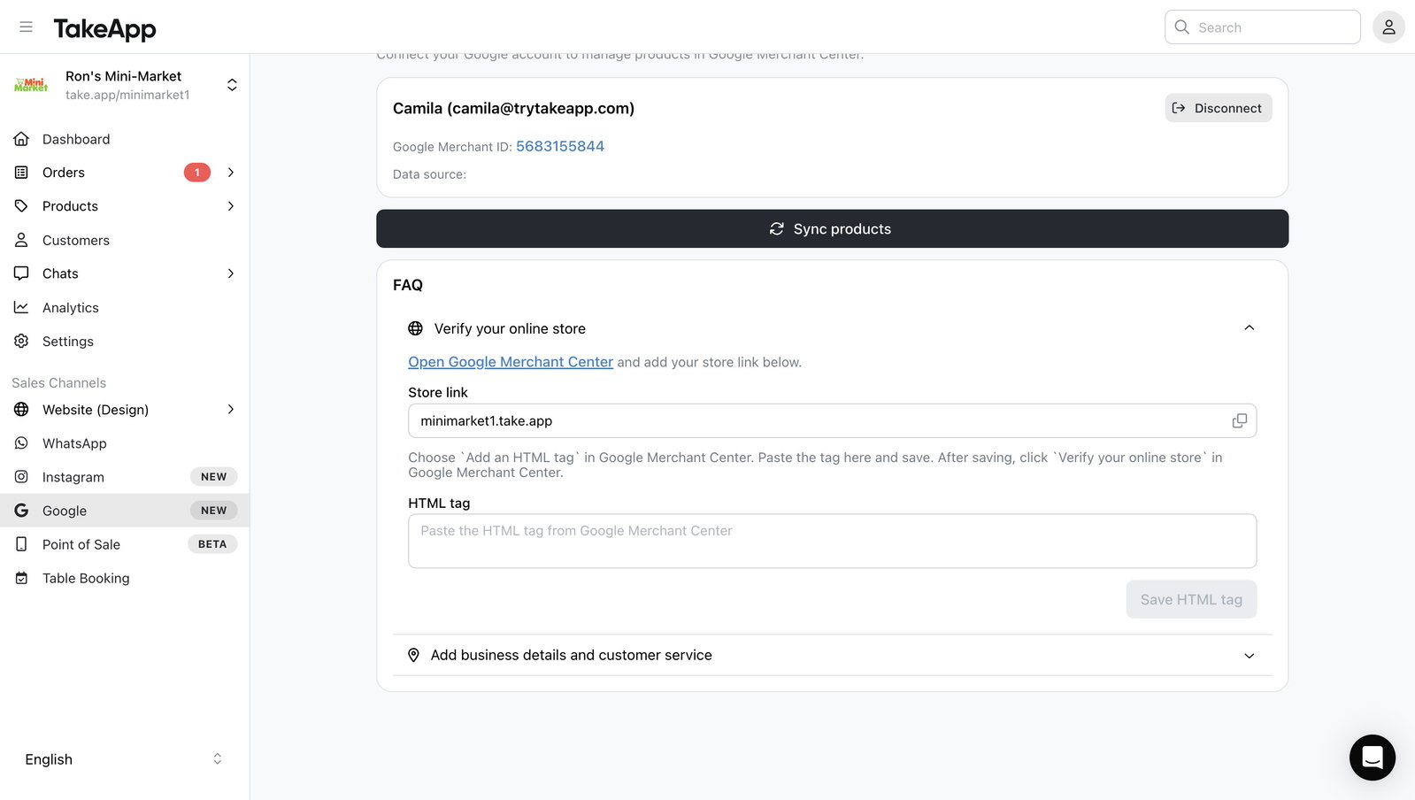Open the chat support widget
This screenshot has height=800, width=1415.
pyautogui.click(x=1372, y=758)
